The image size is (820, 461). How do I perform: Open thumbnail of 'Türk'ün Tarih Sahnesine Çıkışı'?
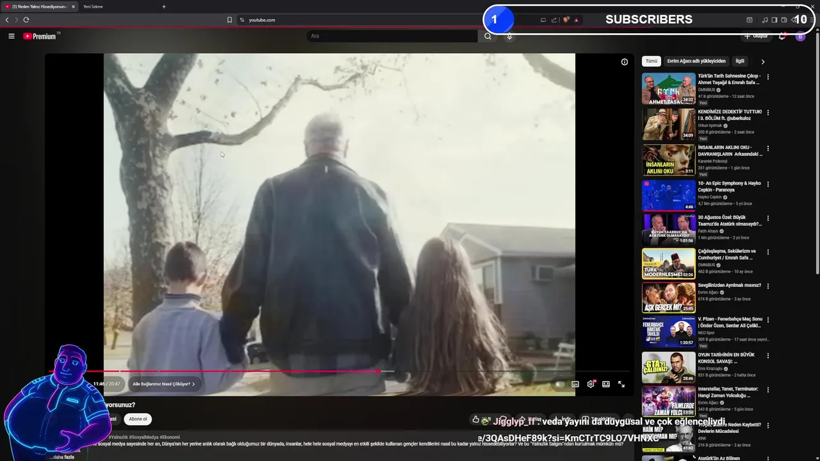(x=668, y=89)
